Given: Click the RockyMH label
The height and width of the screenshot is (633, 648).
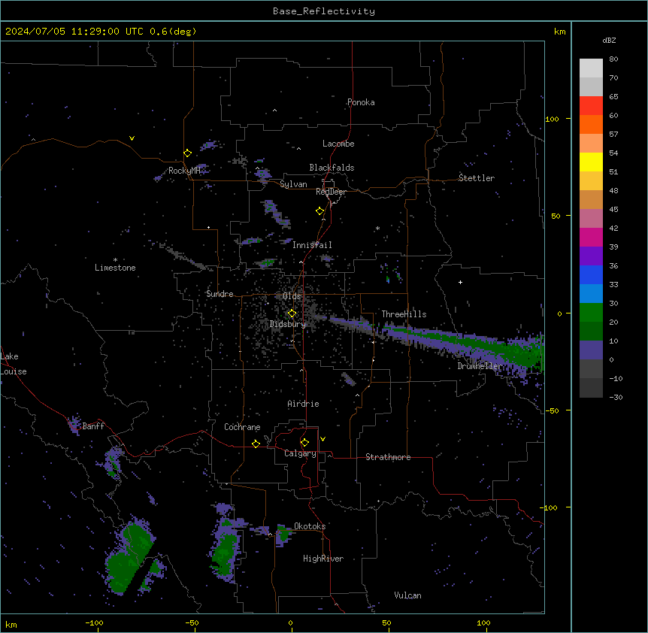Looking at the screenshot, I should (184, 171).
